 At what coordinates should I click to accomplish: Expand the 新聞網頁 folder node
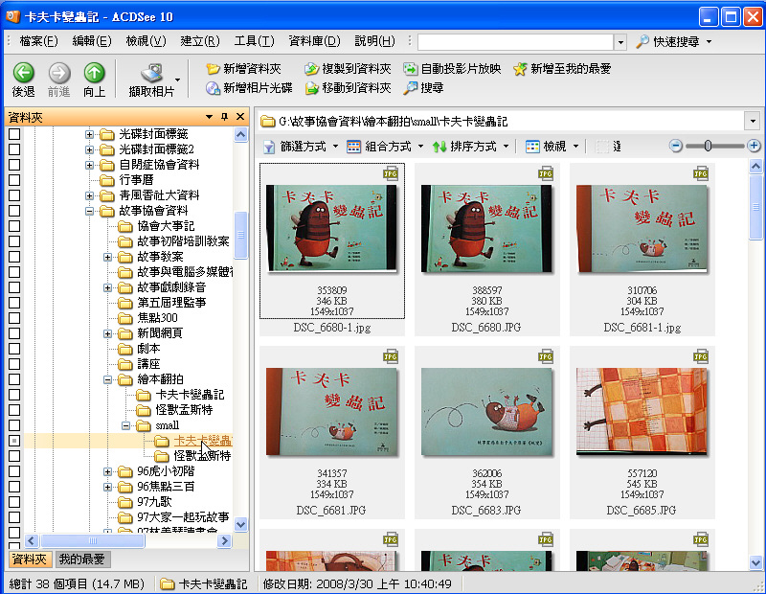click(x=107, y=333)
